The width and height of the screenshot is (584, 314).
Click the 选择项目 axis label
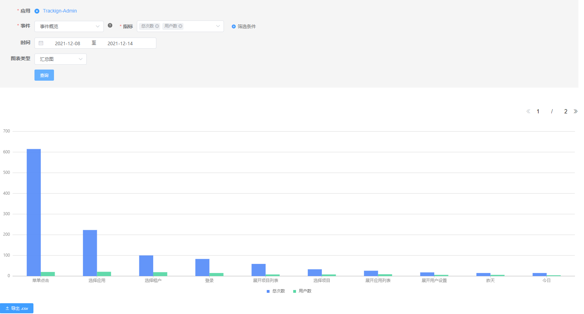(322, 281)
